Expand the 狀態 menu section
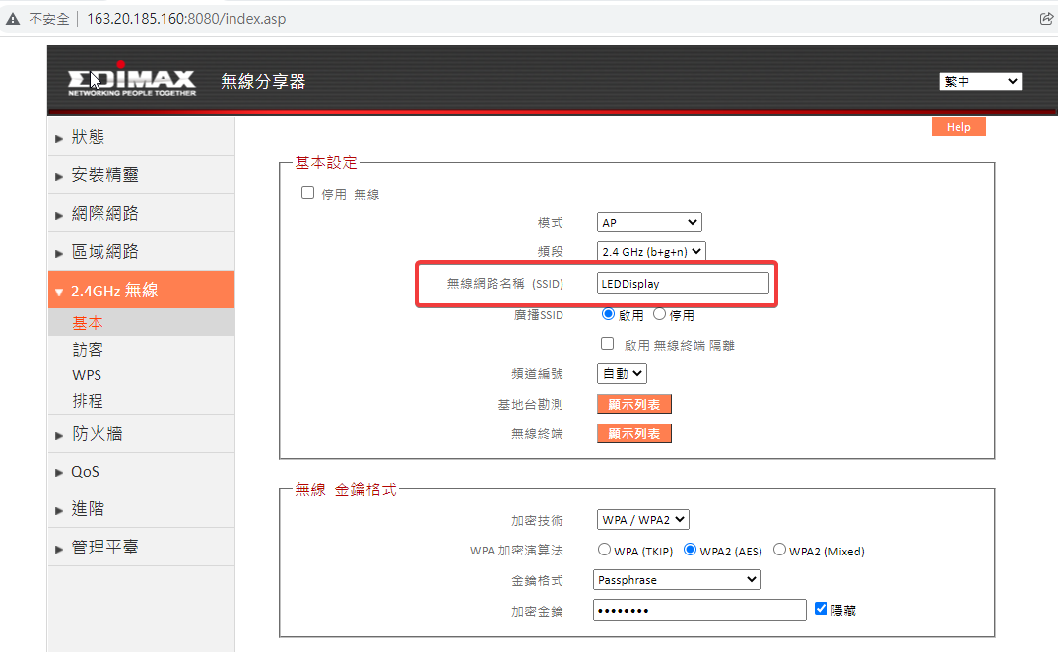Screen dimensions: 1058x652 pyautogui.click(x=141, y=137)
